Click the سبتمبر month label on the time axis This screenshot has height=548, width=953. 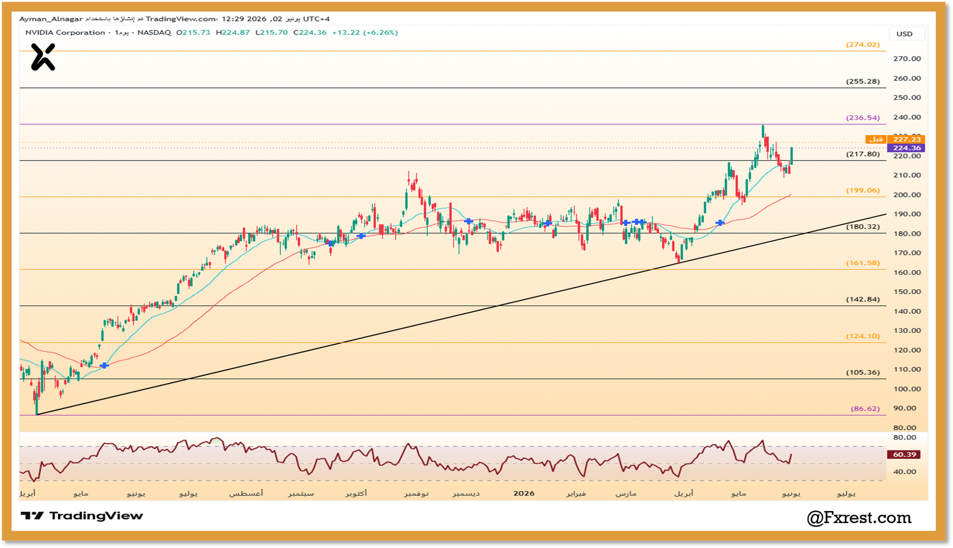pyautogui.click(x=301, y=494)
